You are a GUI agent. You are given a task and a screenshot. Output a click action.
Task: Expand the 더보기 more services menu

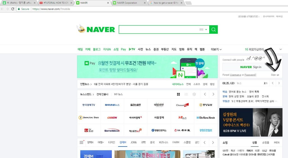click(x=216, y=49)
